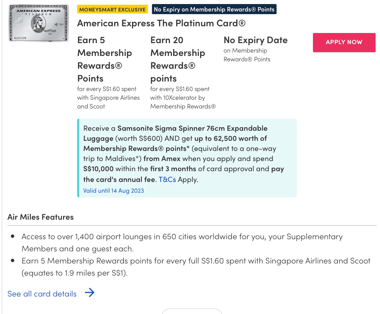This screenshot has height=314, width=380.
Task: Click the arrow icon beside See all card details
Action: [89, 293]
